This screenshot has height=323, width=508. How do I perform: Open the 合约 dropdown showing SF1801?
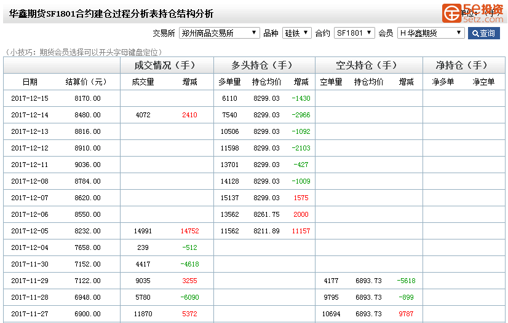pyautogui.click(x=354, y=33)
